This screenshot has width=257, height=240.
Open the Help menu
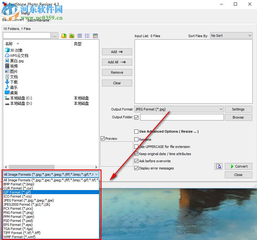26,13
